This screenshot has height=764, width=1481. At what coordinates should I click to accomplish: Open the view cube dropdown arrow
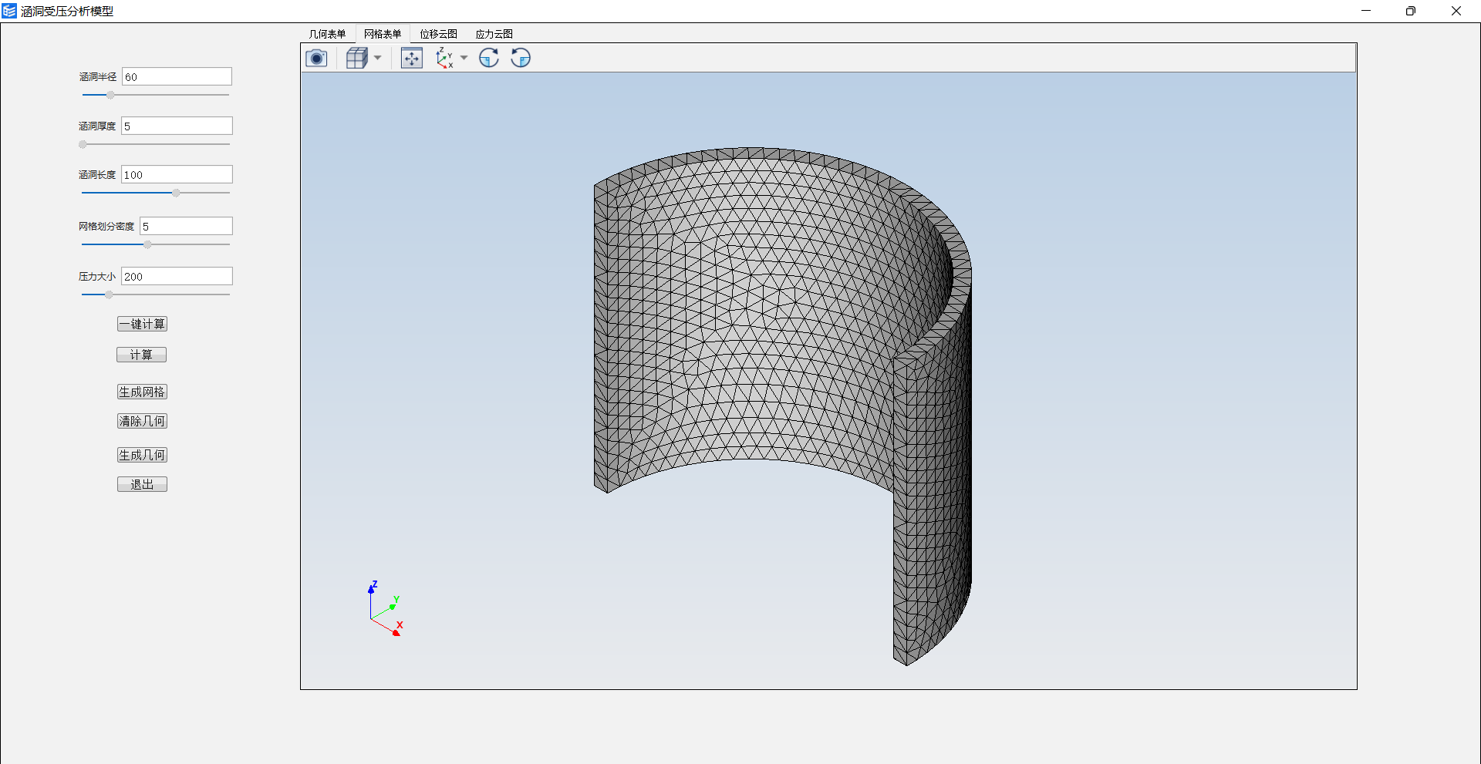378,58
